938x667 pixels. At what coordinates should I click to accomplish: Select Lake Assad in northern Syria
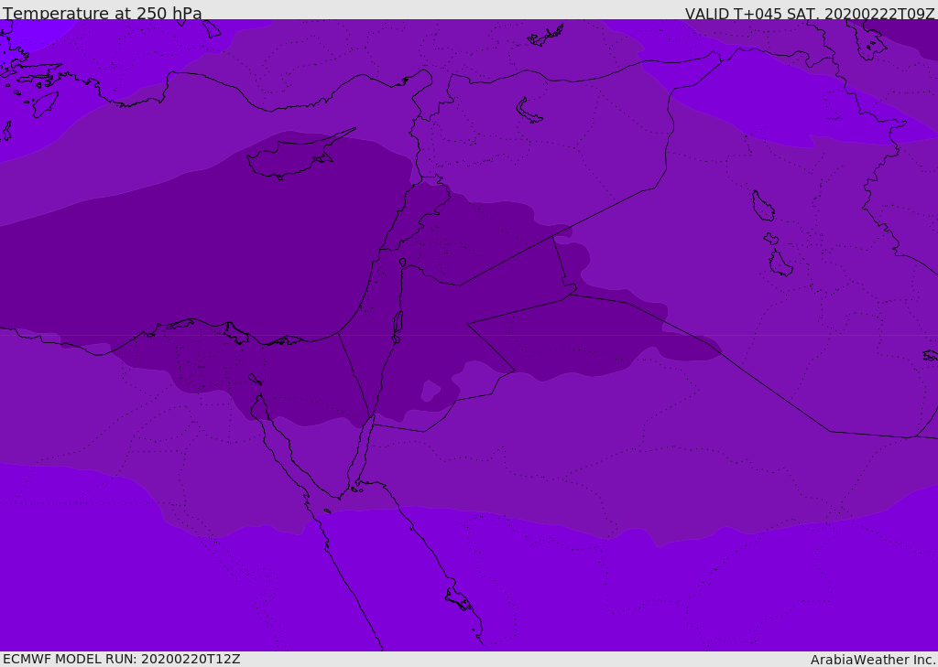coord(529,112)
